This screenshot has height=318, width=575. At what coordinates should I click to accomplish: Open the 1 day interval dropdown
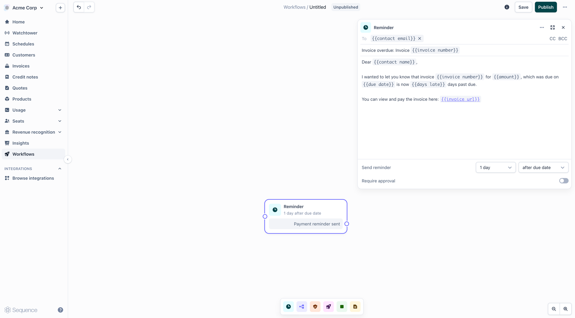[496, 167]
